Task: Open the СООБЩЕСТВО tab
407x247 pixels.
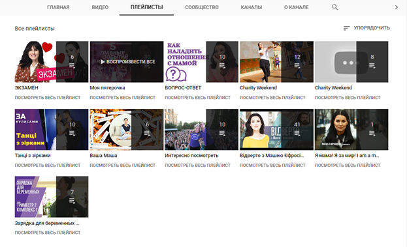Action: (202, 7)
